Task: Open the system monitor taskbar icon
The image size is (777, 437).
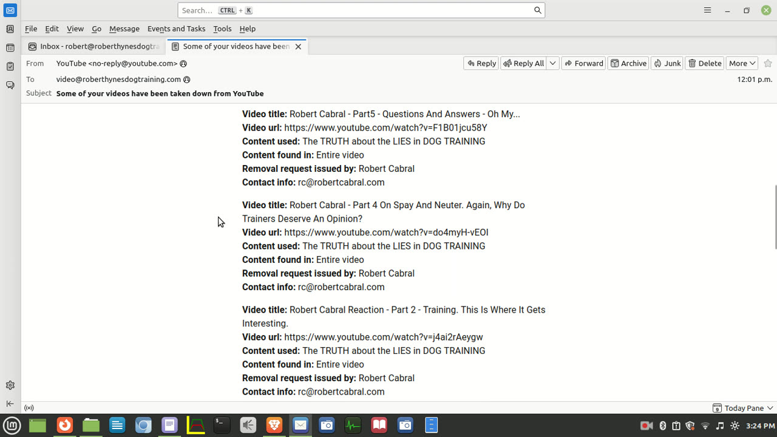Action: coord(353,425)
